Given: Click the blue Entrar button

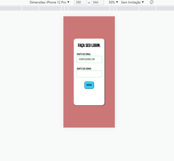Looking at the screenshot, I should click(89, 85).
